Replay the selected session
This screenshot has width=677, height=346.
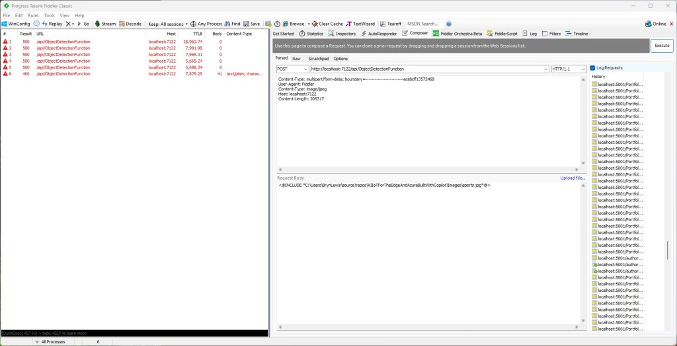pos(52,24)
